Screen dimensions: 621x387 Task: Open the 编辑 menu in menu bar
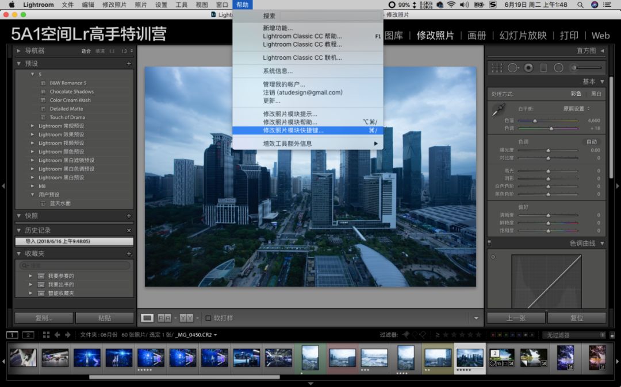click(x=88, y=5)
